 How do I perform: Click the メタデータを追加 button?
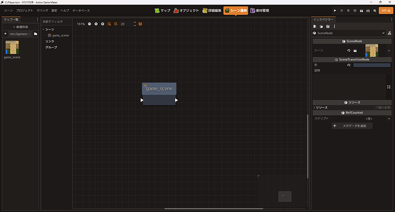pos(352,126)
